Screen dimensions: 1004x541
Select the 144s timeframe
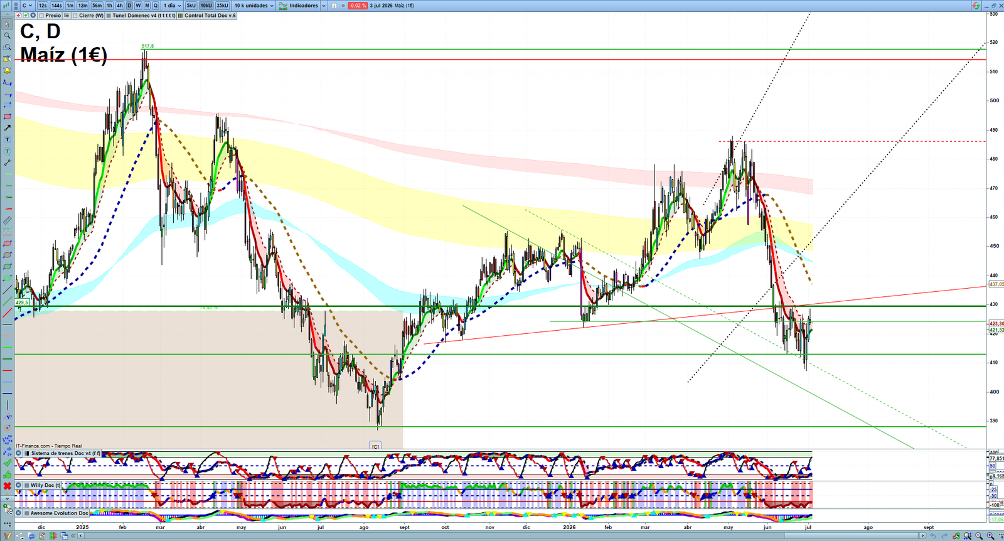[56, 6]
